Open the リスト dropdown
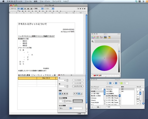This screenshot has height=119, width=148. [49, 9]
